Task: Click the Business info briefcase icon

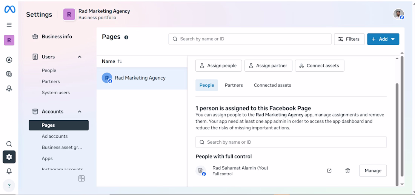Action: (35, 37)
